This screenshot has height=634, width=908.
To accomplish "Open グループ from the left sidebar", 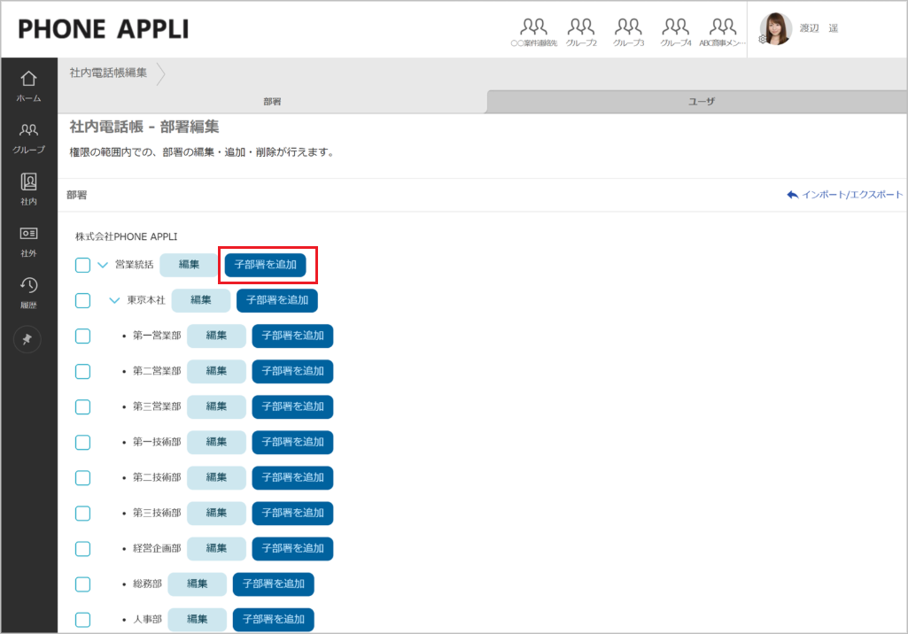I will (x=28, y=137).
